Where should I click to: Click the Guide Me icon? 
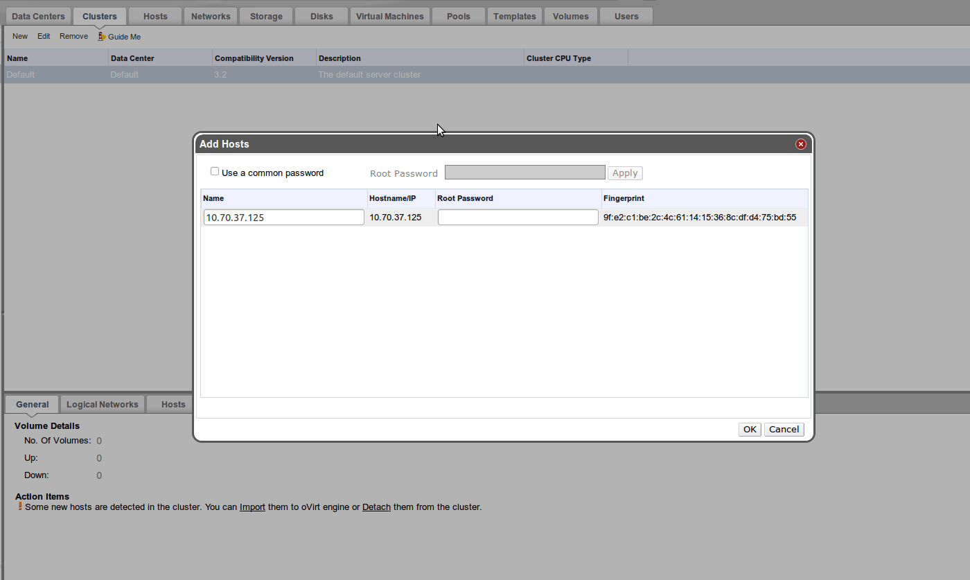tap(102, 36)
